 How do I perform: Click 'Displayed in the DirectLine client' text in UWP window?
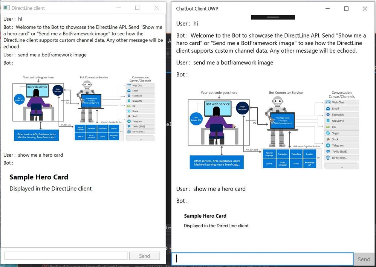pos(216,226)
